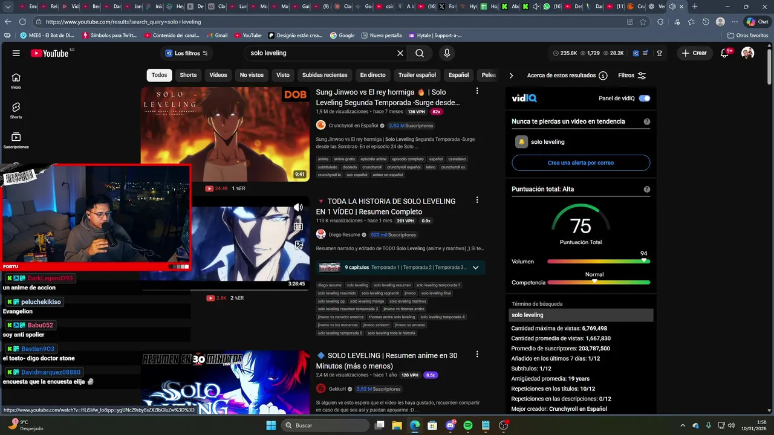Image resolution: width=774 pixels, height=435 pixels.
Task: Open options menu for Resumen 30 Minutos video
Action: 477,355
